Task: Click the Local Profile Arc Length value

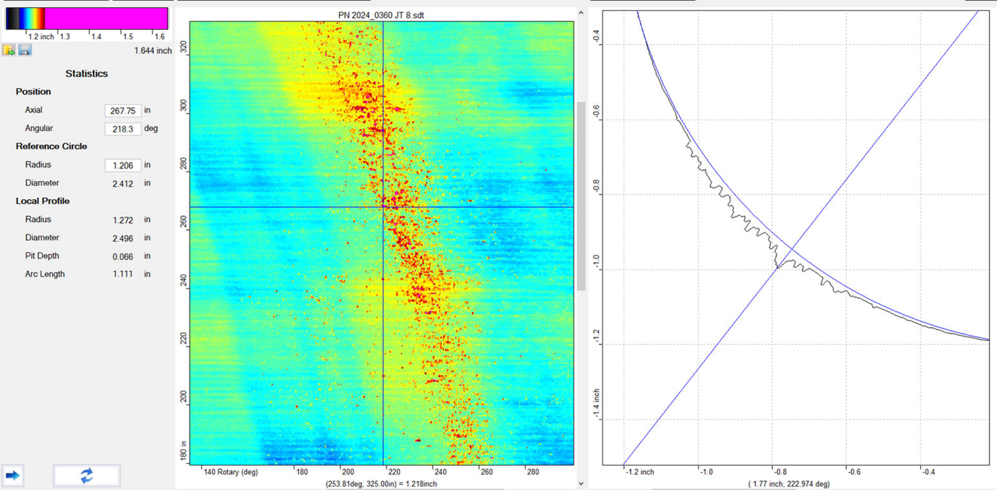Action: click(x=122, y=274)
